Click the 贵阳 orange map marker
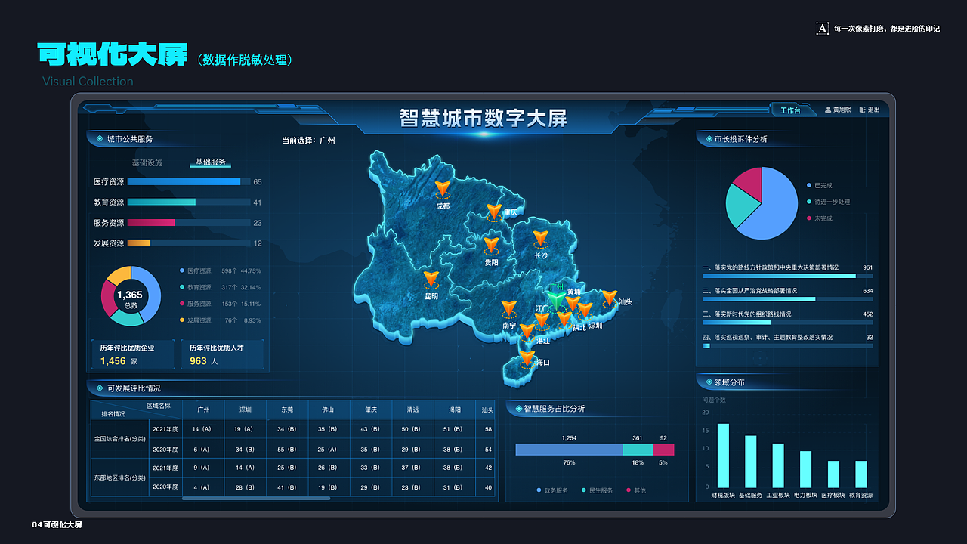 (x=491, y=245)
